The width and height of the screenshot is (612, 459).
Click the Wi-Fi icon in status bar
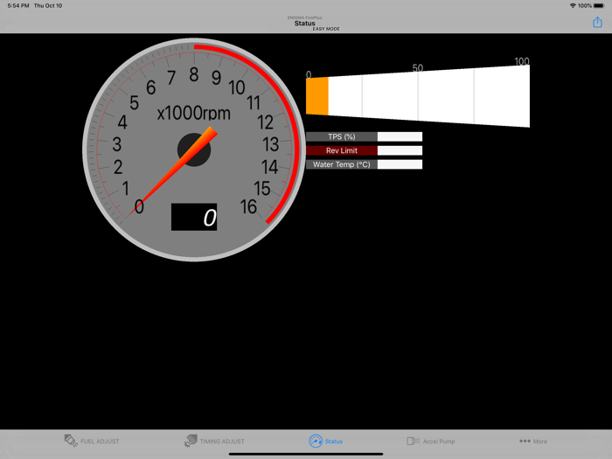pos(573,5)
